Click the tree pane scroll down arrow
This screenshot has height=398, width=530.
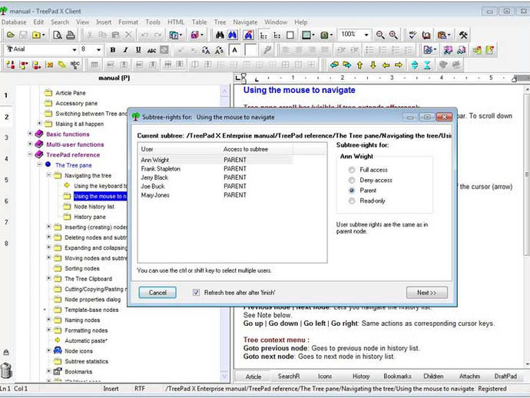(x=225, y=376)
